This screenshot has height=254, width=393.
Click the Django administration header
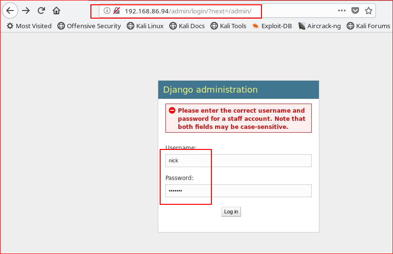(239, 90)
